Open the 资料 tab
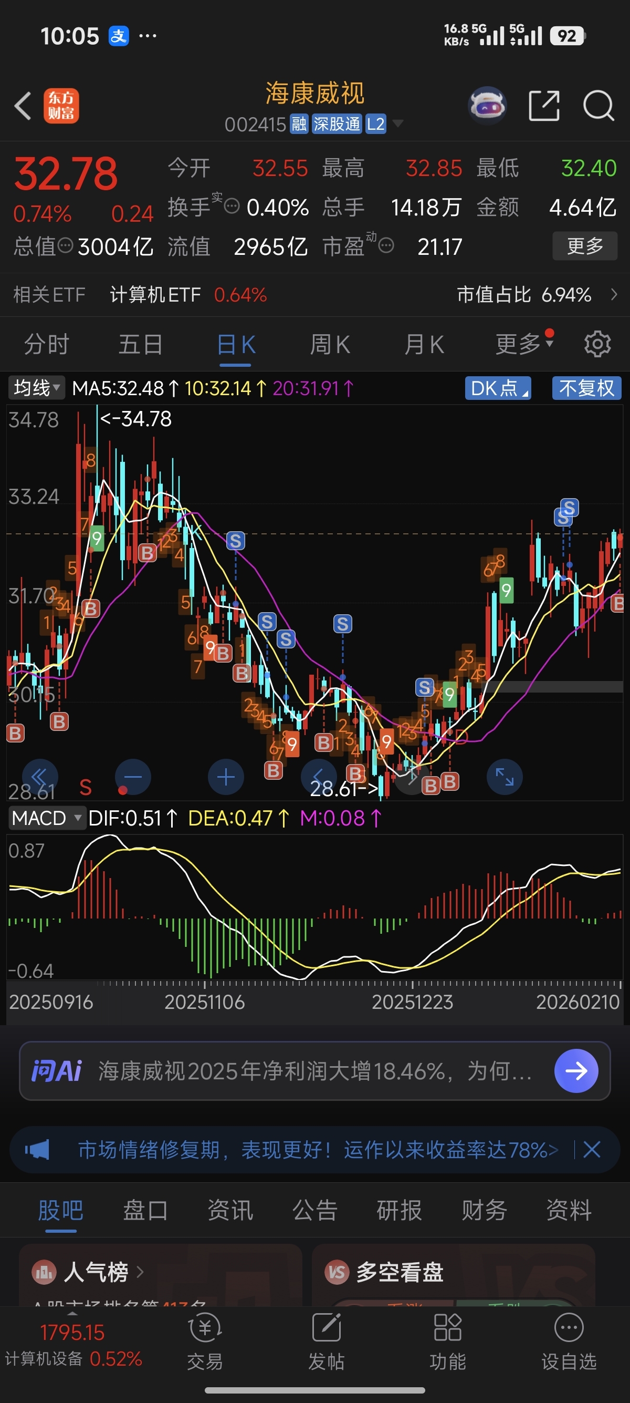Viewport: 630px width, 1403px height. coord(569,1211)
